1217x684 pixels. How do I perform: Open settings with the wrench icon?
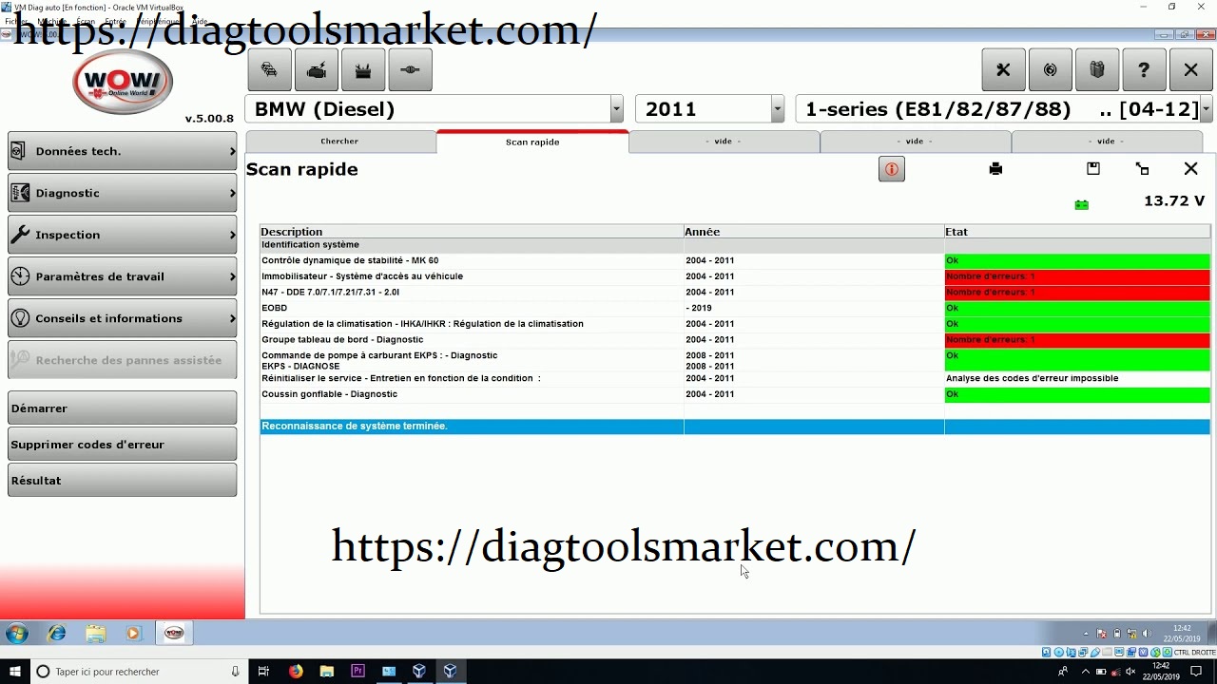pyautogui.click(x=1003, y=69)
